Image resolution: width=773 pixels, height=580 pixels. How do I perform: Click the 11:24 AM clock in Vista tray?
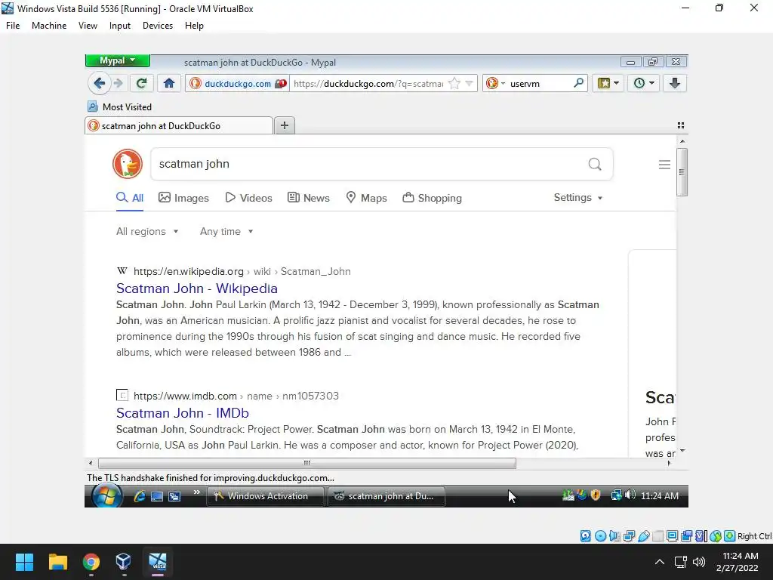[x=660, y=495]
